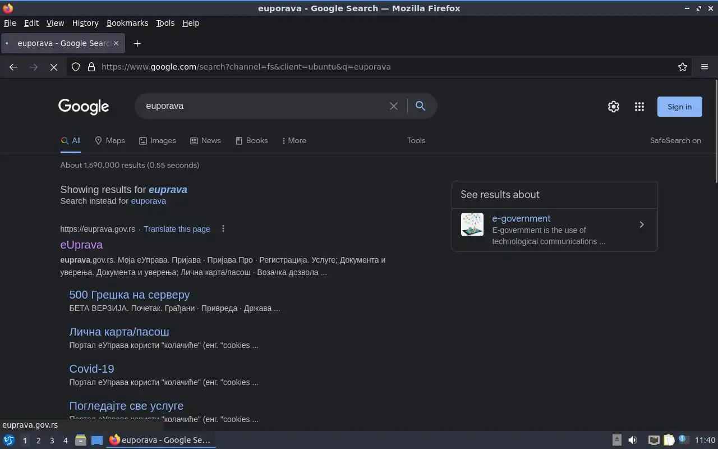Translate this page for euprava.gov.rs
The height and width of the screenshot is (449, 718).
pyautogui.click(x=177, y=229)
